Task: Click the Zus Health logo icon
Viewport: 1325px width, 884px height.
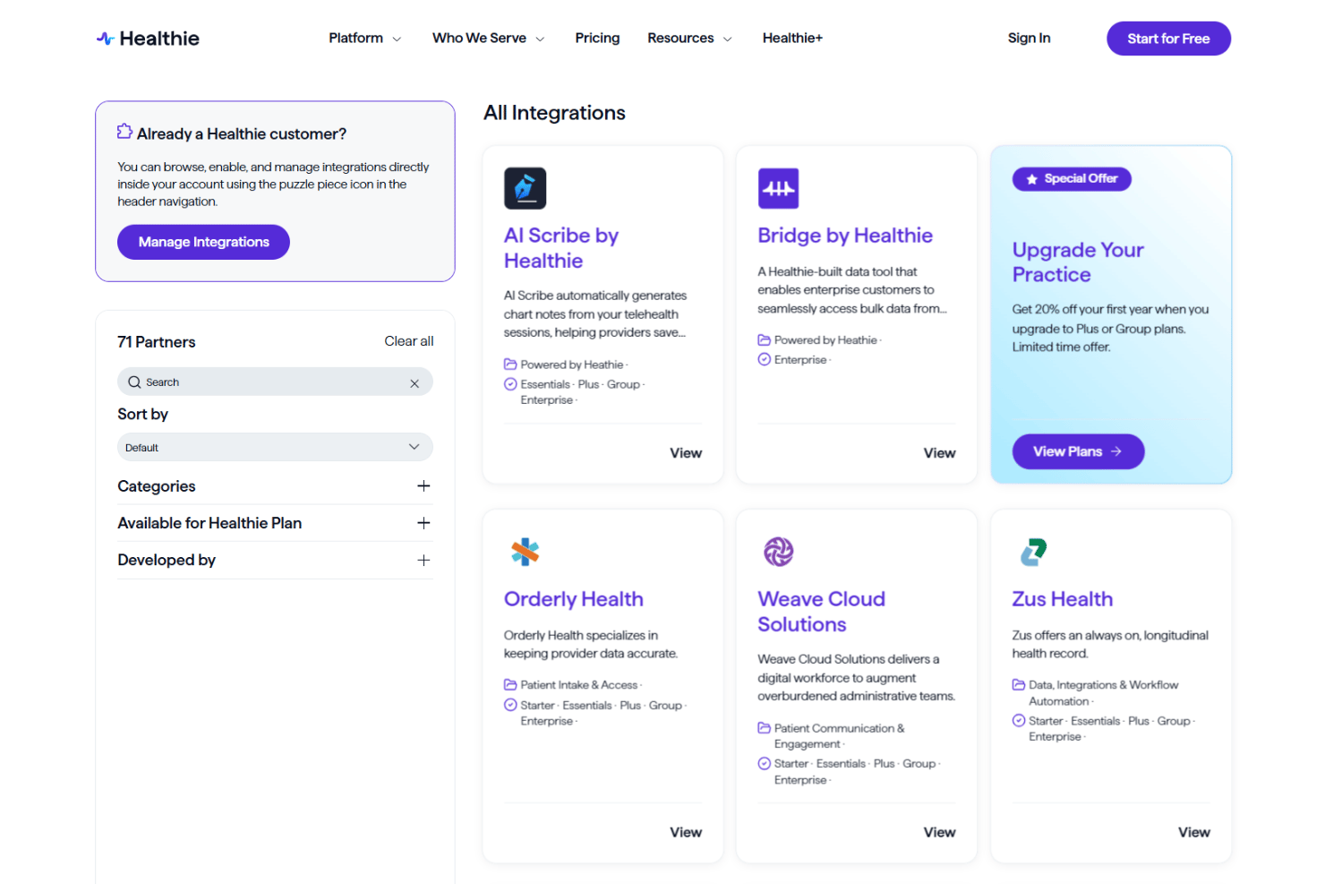Action: (x=1033, y=552)
